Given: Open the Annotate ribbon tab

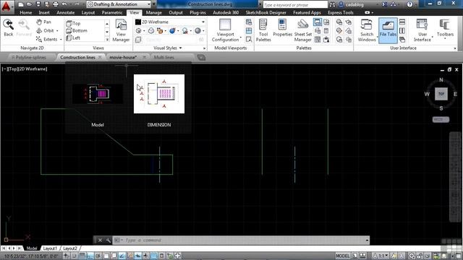Looking at the screenshot, I should [66, 13].
